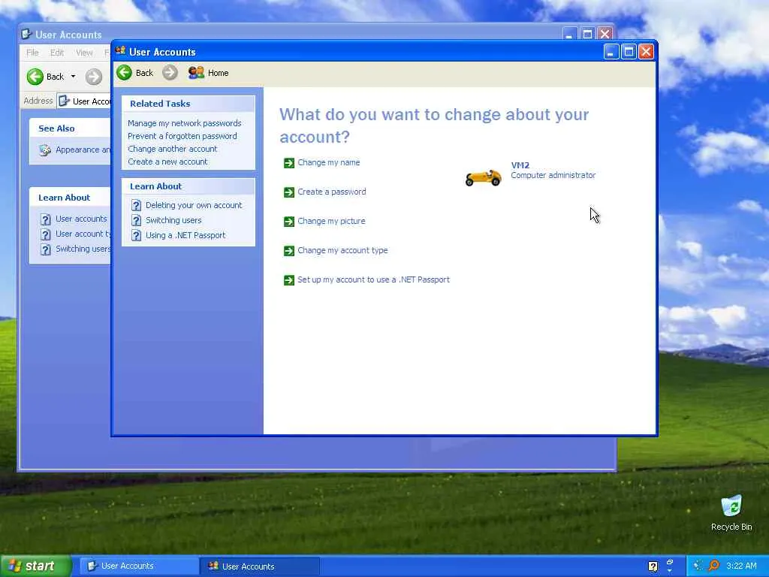The image size is (769, 577).
Task: Switch to second User Accounts taskbar button
Action: pos(260,566)
